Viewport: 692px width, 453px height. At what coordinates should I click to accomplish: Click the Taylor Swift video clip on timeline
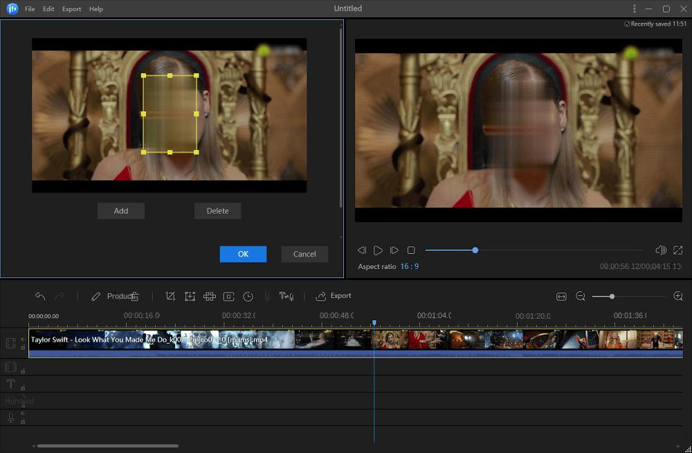click(x=208, y=340)
